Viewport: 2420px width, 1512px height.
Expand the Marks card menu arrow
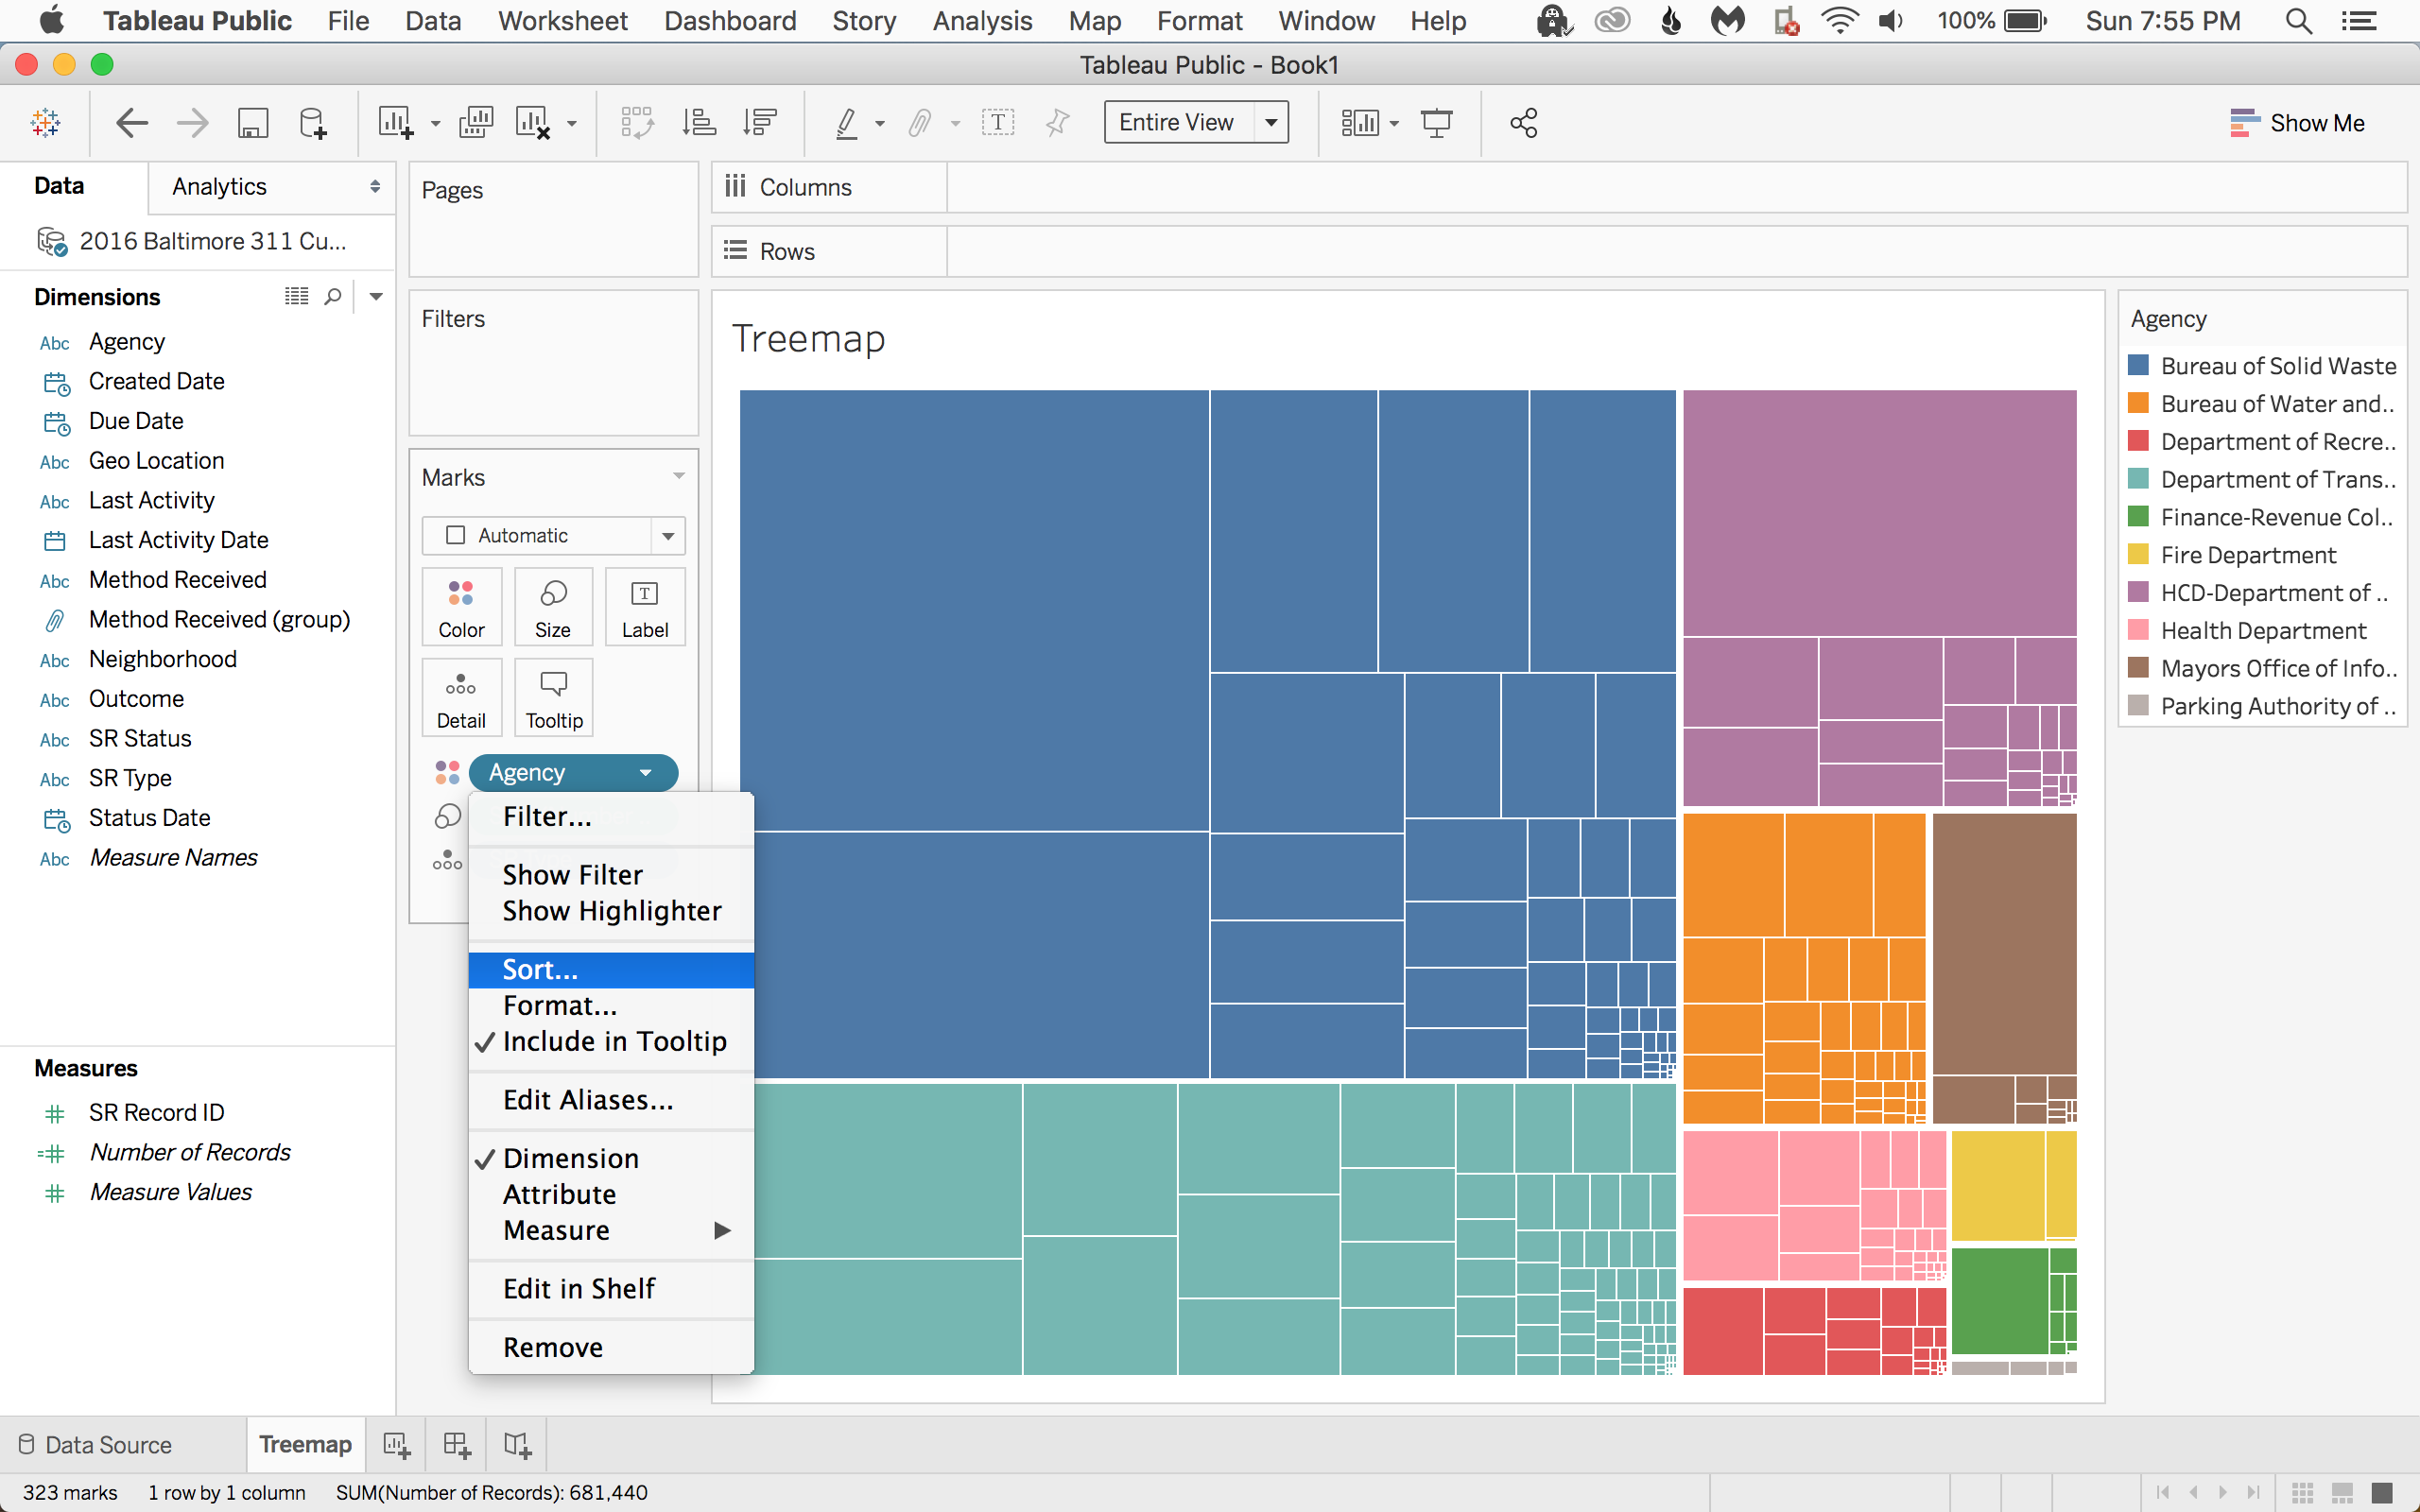coord(679,477)
